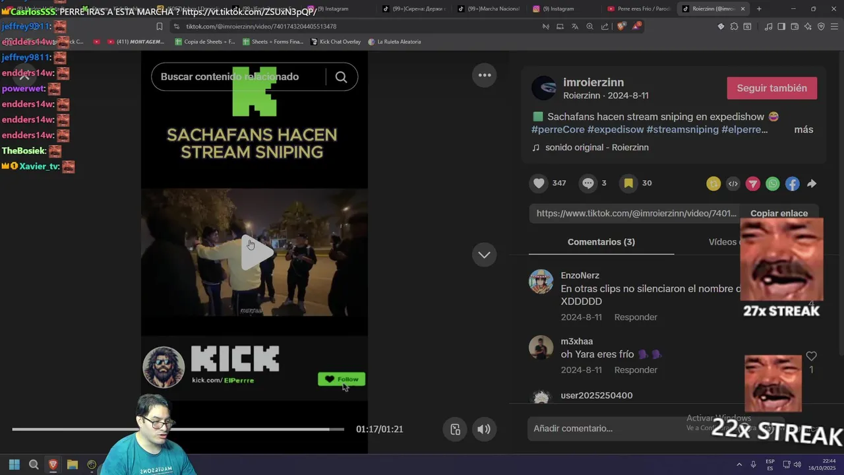This screenshot has width=844, height=475.
Task: Open Brave Rewards triangle icon
Action: point(636,26)
